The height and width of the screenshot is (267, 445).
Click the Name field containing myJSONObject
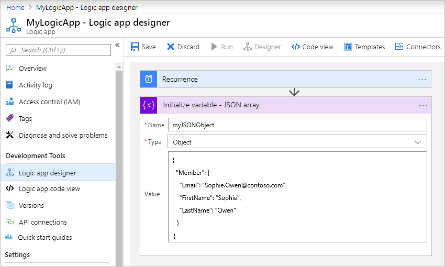point(297,125)
